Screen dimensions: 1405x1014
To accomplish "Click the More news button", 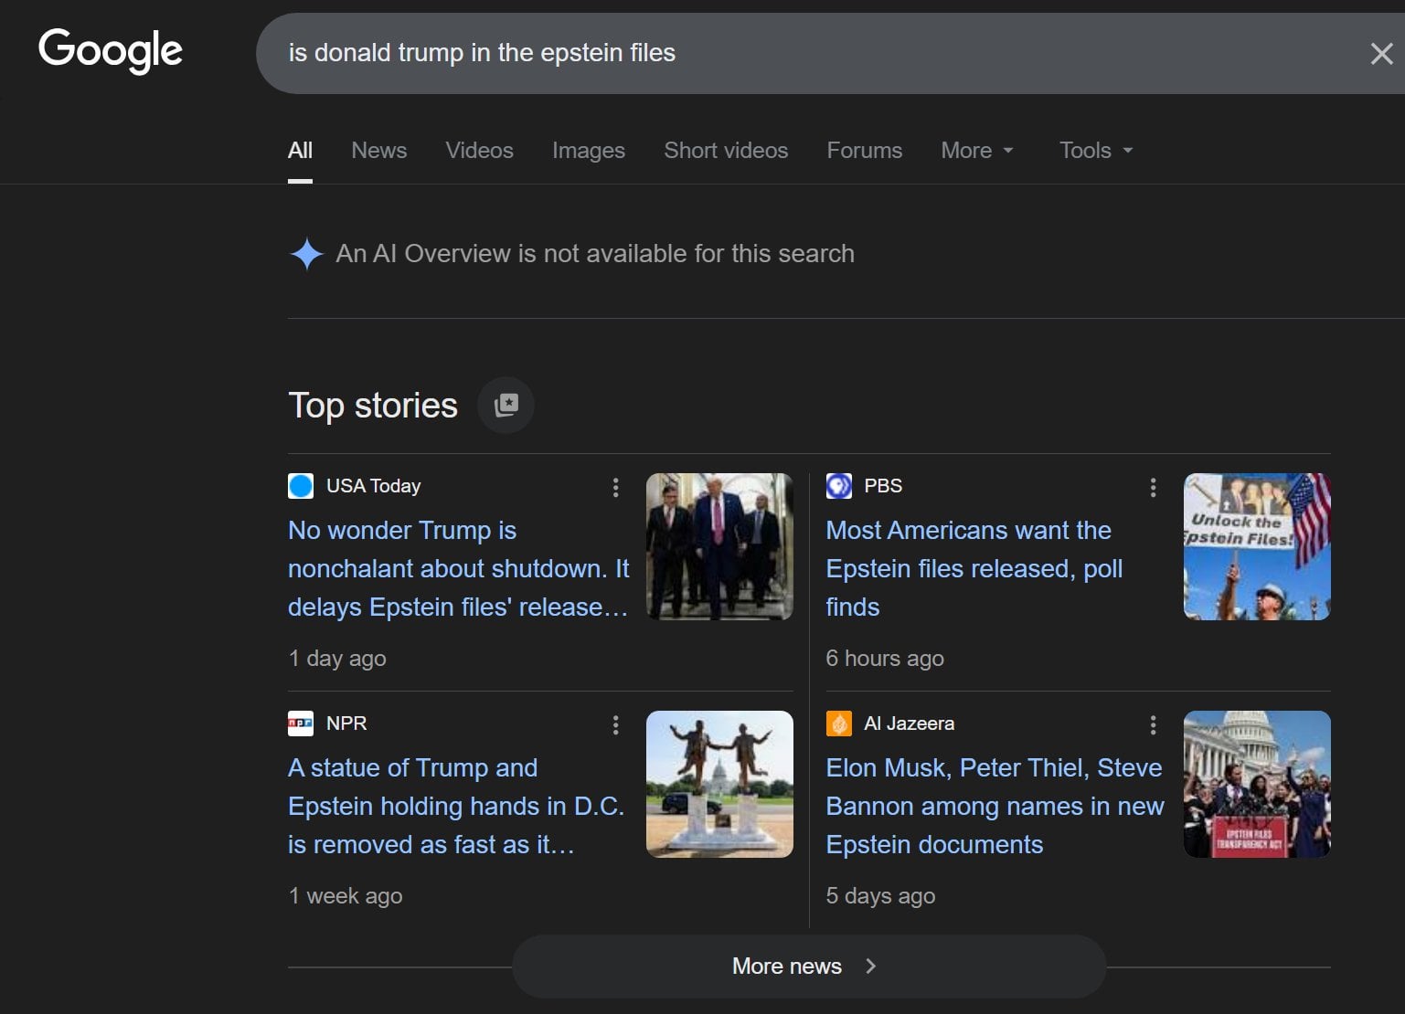I will (x=809, y=966).
